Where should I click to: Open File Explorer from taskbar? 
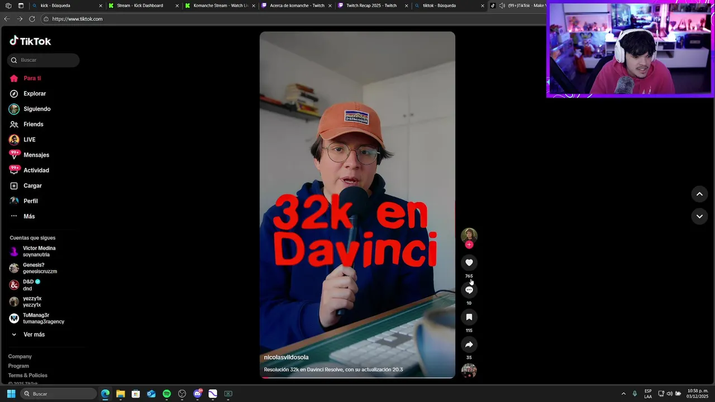pyautogui.click(x=120, y=394)
